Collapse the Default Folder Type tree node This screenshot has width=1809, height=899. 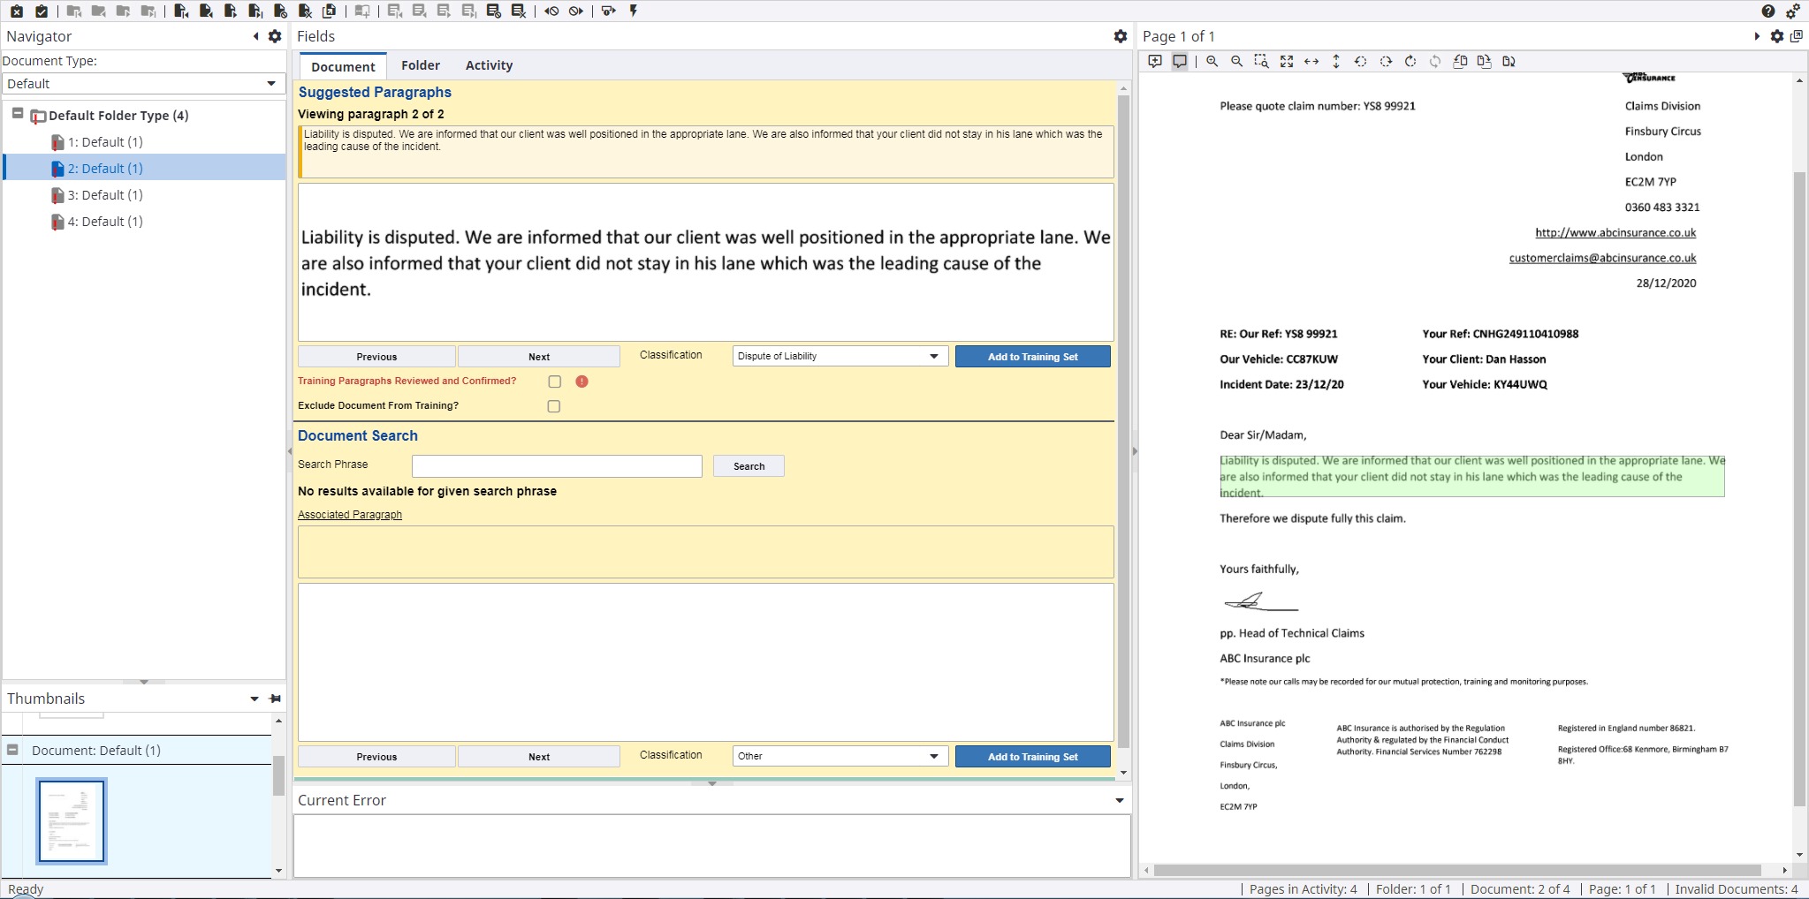click(17, 114)
